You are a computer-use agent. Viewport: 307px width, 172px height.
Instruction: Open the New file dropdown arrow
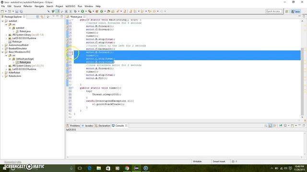(x=6, y=11)
